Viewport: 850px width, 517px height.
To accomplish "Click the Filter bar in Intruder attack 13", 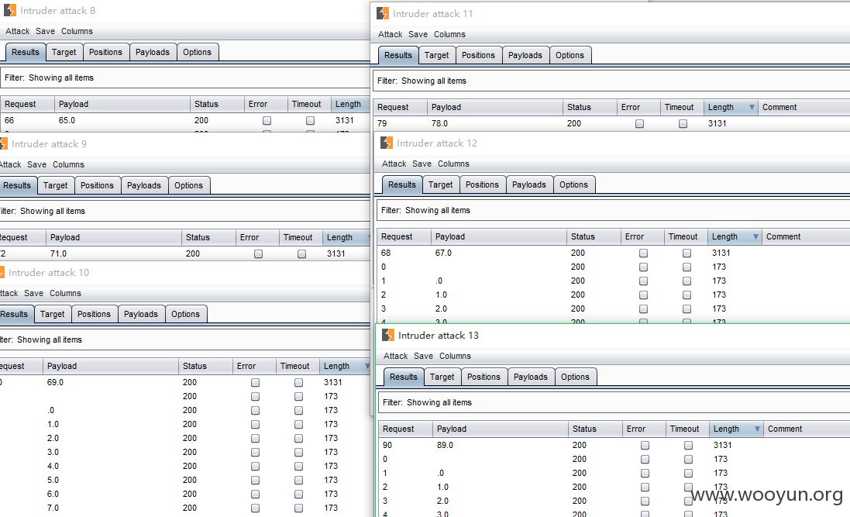I will [614, 402].
